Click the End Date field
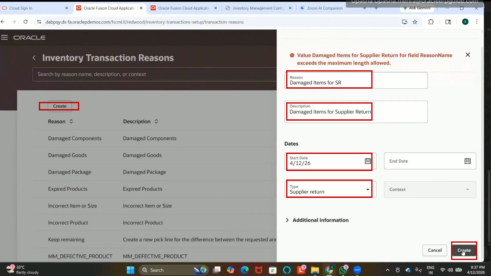Image resolution: width=491 pixels, height=276 pixels. click(430, 161)
